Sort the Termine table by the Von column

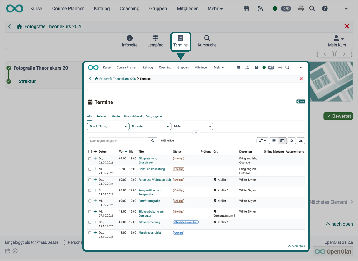(x=123, y=152)
